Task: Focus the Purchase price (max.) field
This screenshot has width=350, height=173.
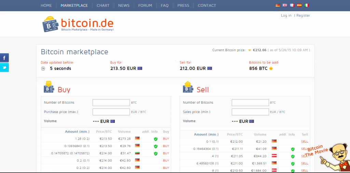Action: [x=111, y=112]
